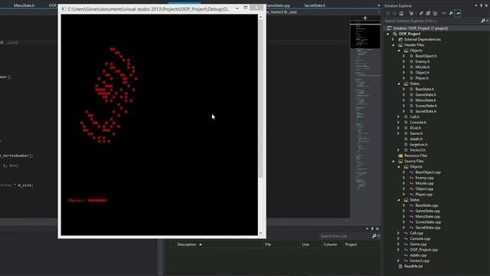
Task: Select Object.h file
Action: coord(422,73)
